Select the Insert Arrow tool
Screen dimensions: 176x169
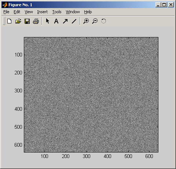[x=65, y=21]
